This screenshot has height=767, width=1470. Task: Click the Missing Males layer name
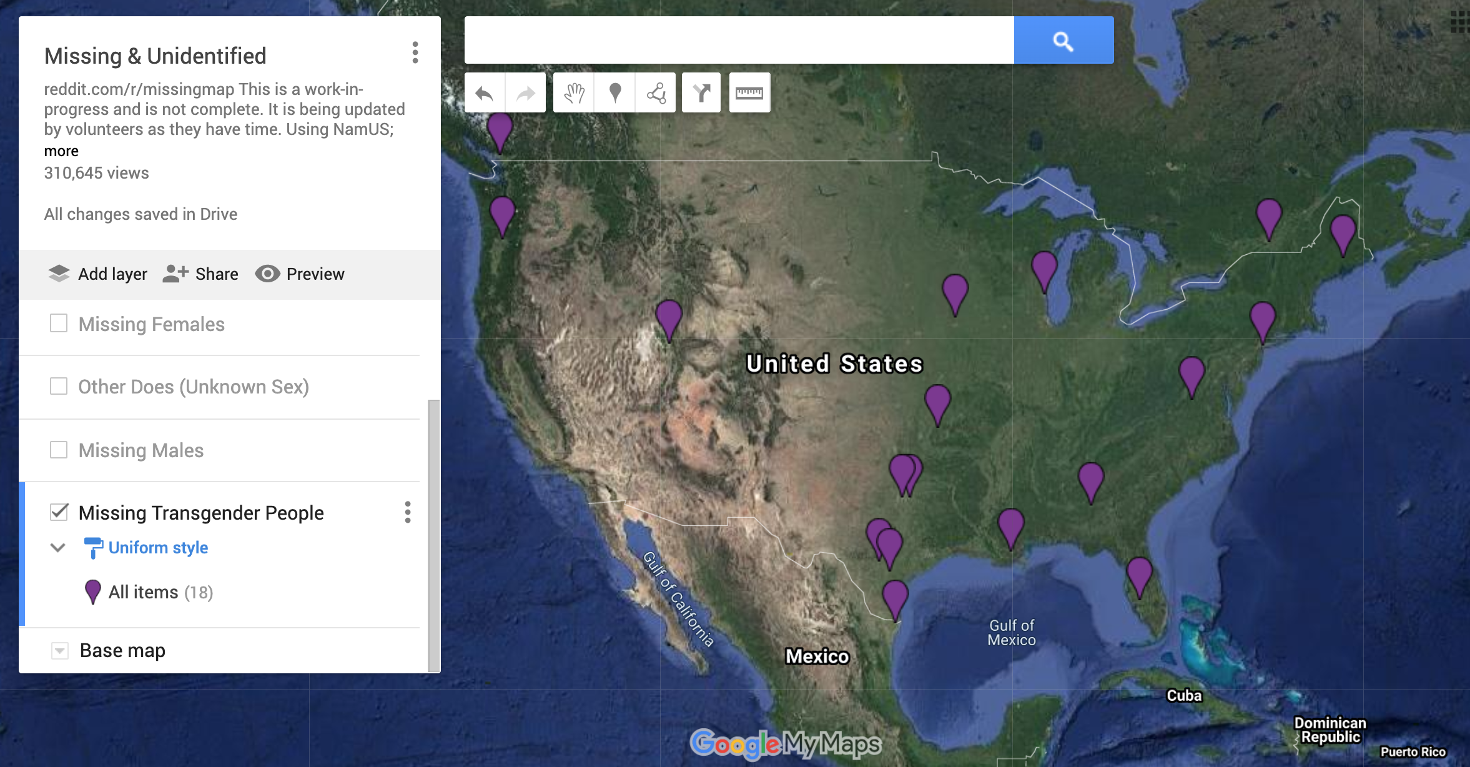pos(141,450)
